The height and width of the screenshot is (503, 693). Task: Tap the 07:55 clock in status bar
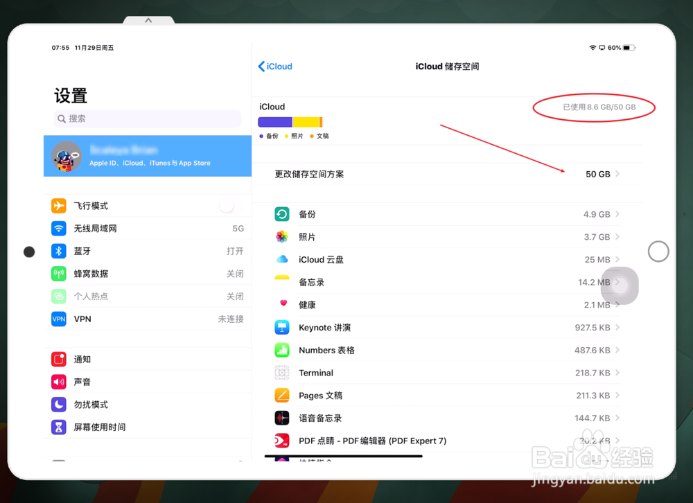(60, 48)
